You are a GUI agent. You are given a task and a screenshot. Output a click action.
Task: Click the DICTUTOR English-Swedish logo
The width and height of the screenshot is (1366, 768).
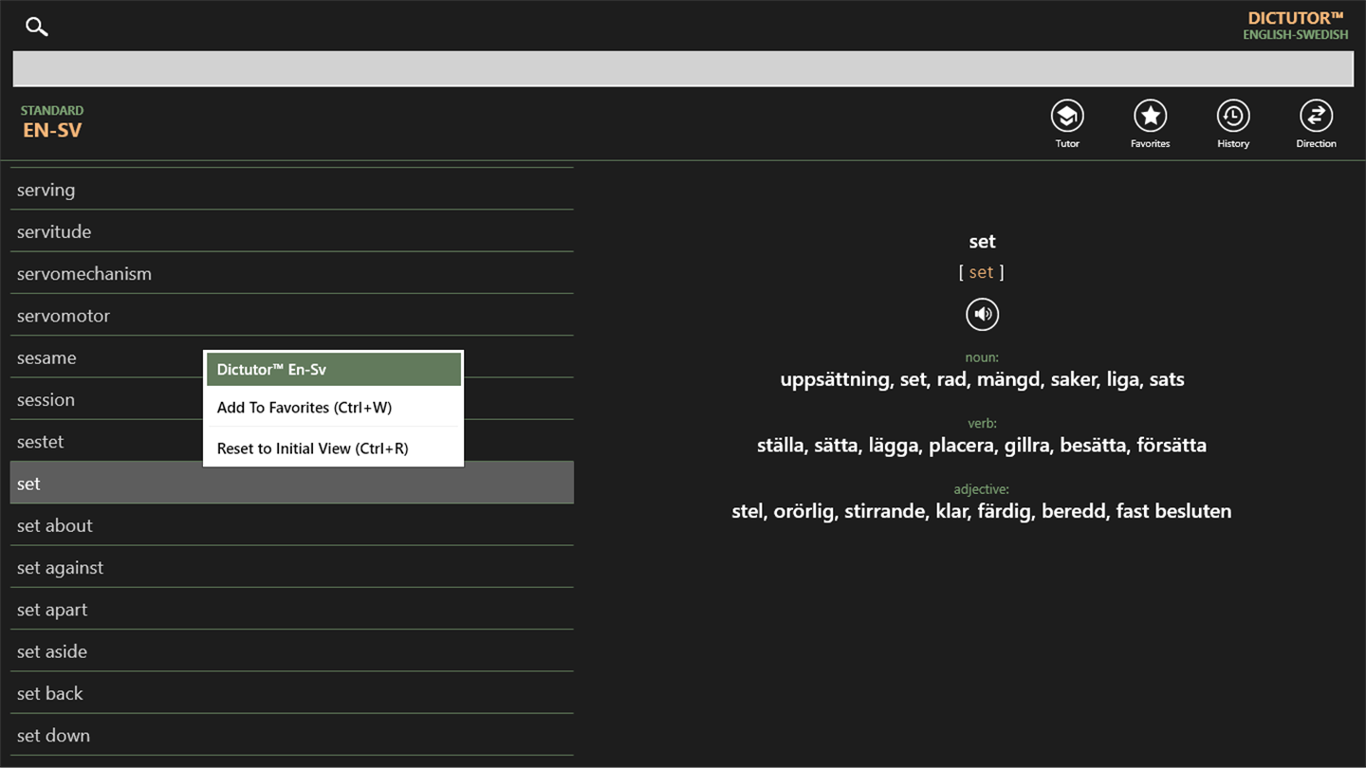(1296, 26)
